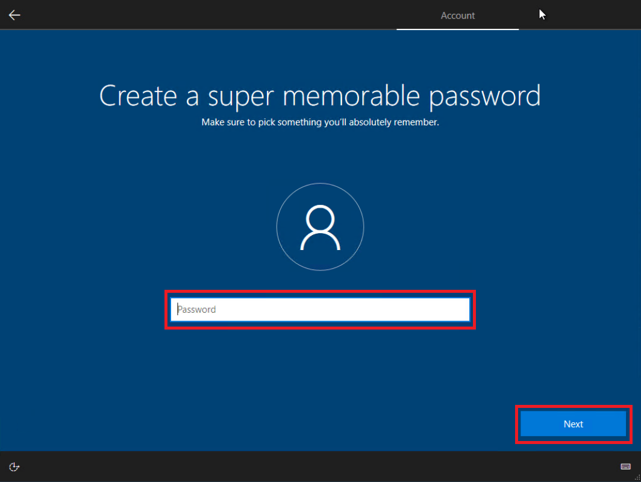
Task: Click the back arrow in top bar
Action: coord(14,15)
